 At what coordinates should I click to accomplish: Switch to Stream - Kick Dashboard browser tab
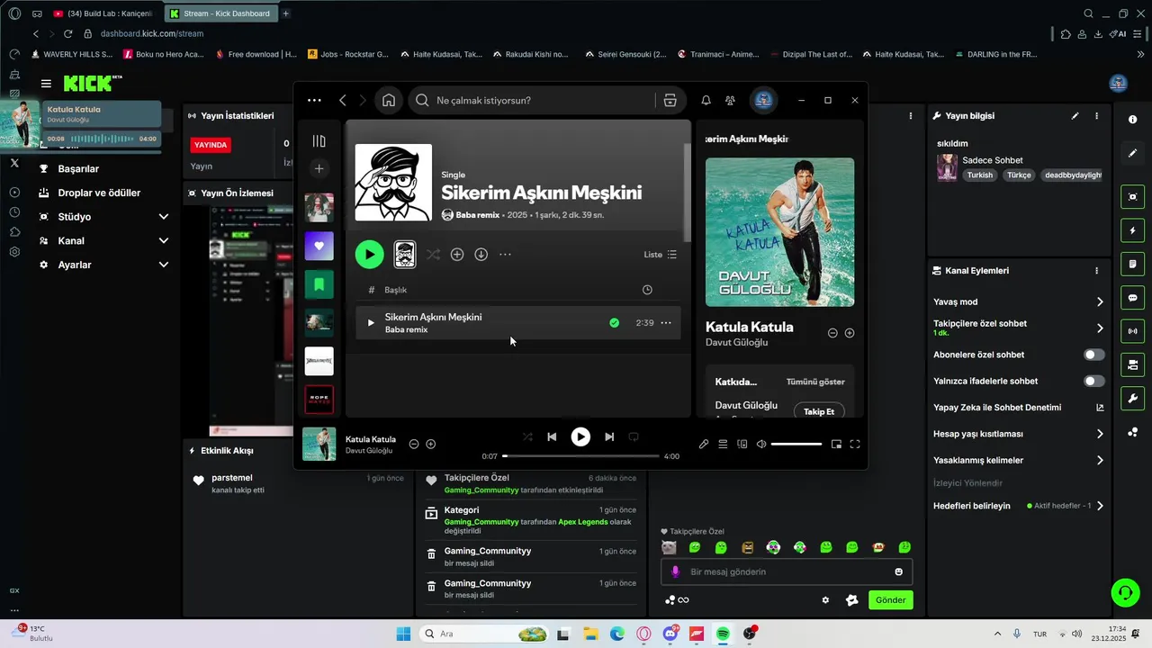pyautogui.click(x=220, y=13)
